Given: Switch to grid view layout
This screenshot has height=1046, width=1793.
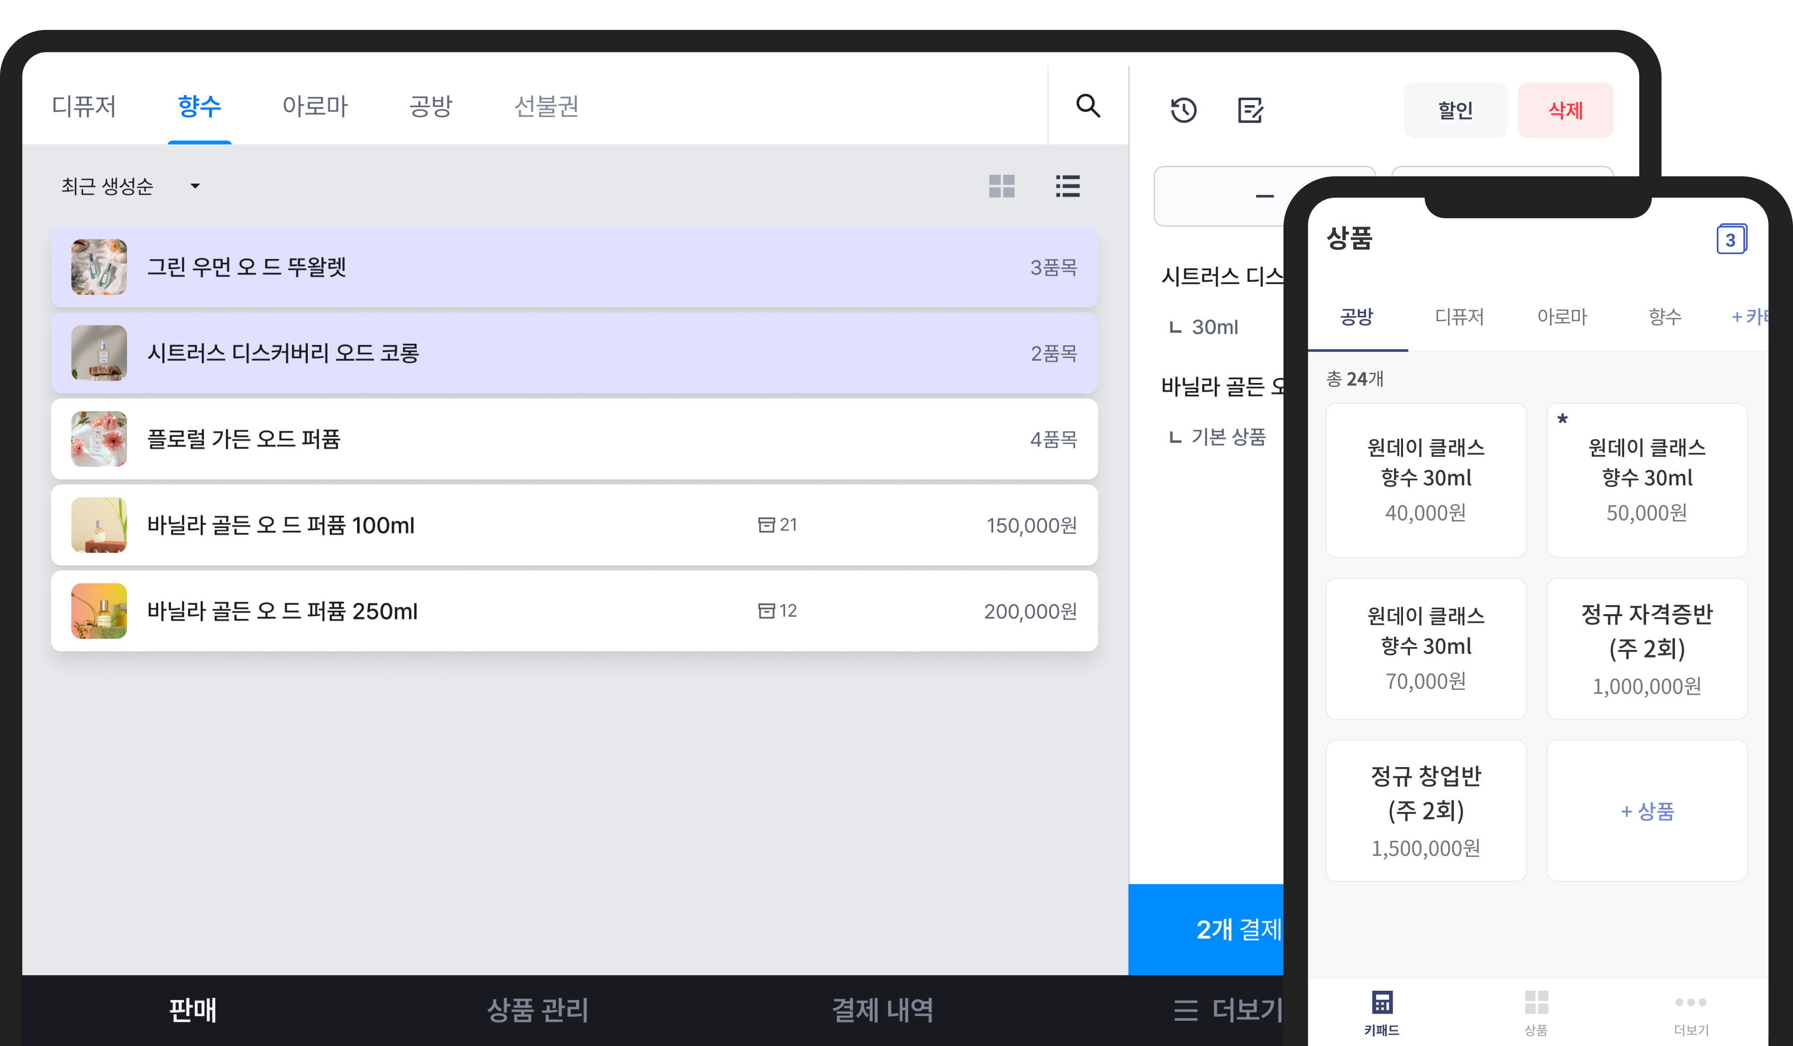Looking at the screenshot, I should coord(1002,186).
